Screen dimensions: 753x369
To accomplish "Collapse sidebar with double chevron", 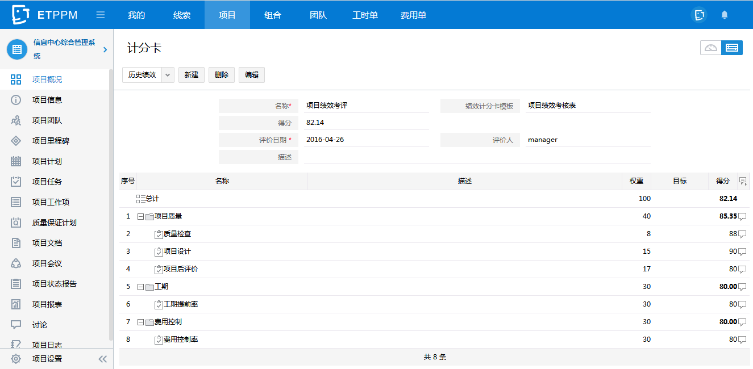I will tap(103, 359).
